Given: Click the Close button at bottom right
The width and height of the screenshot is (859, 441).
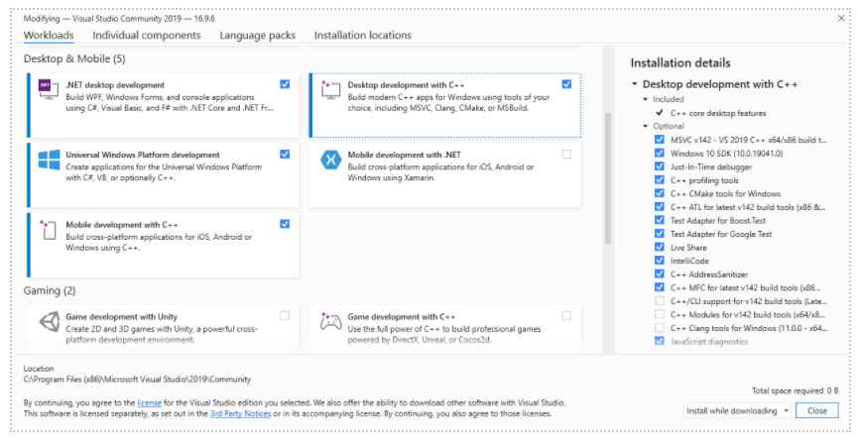Looking at the screenshot, I should coord(816,411).
